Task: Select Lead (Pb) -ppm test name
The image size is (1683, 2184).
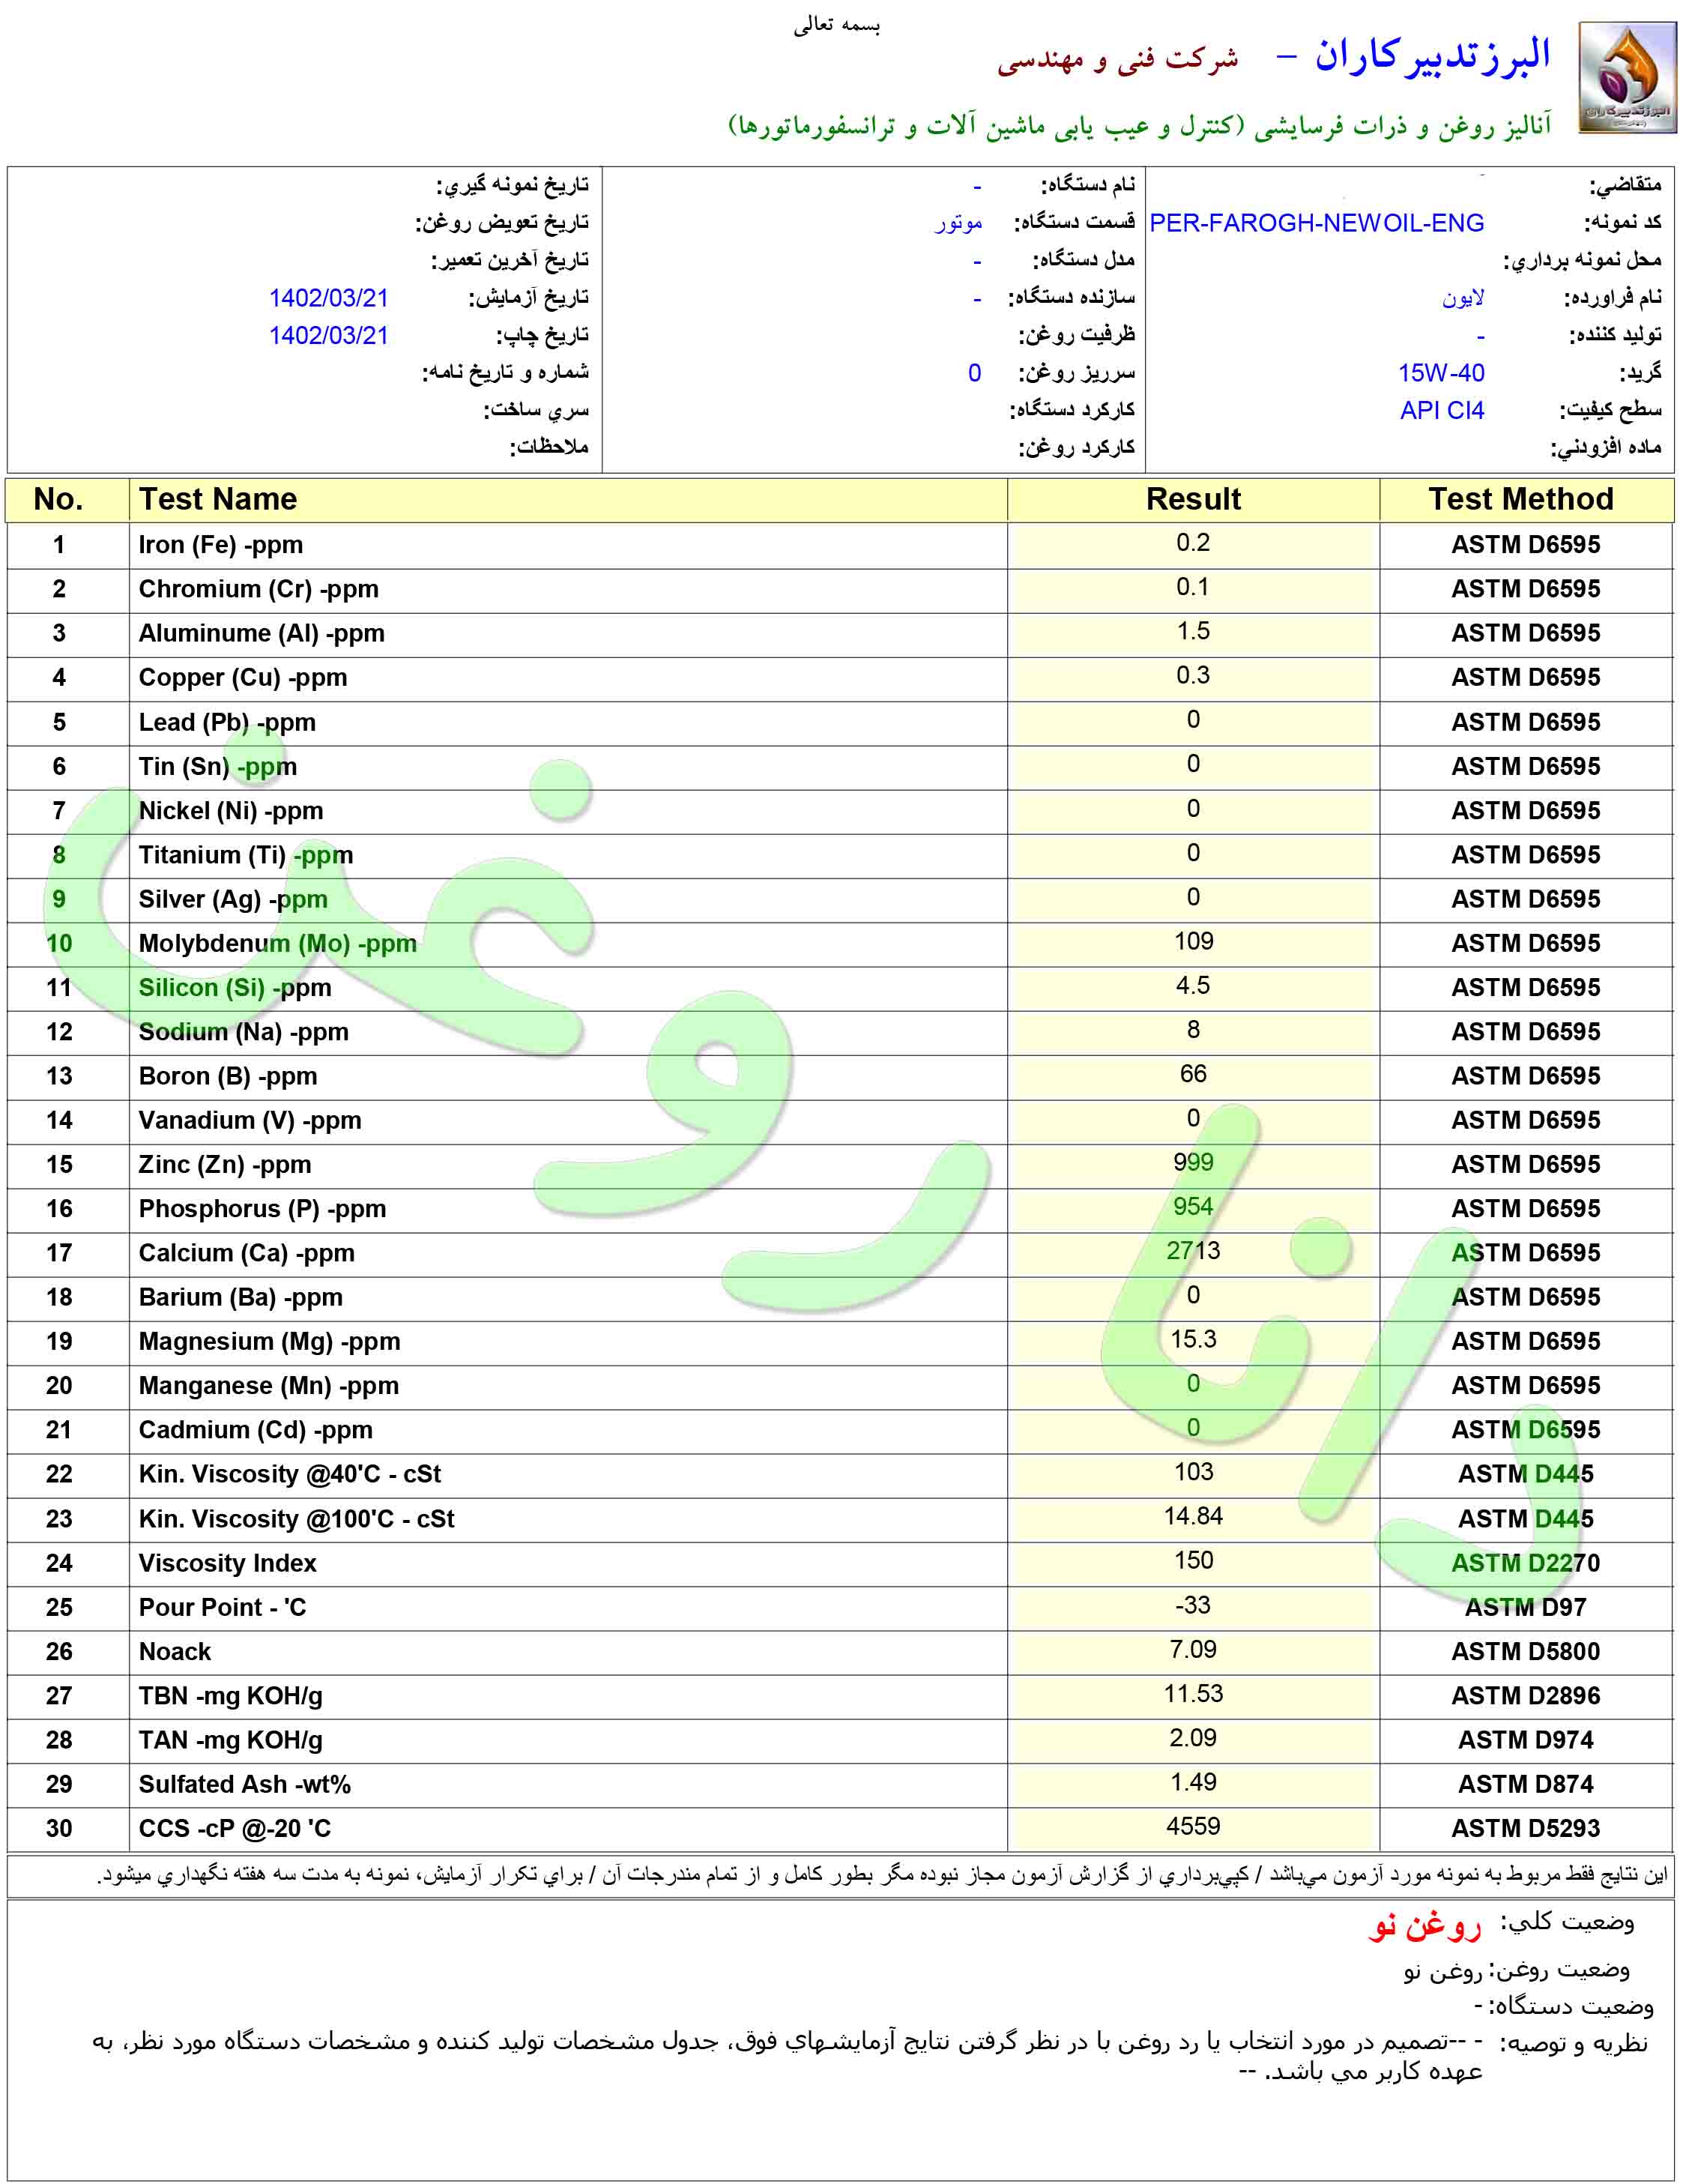Action: pyautogui.click(x=227, y=722)
